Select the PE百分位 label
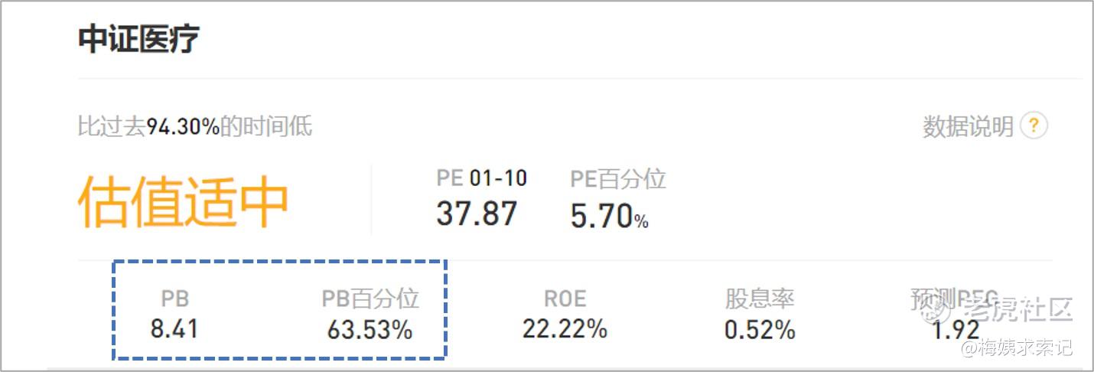 [617, 179]
